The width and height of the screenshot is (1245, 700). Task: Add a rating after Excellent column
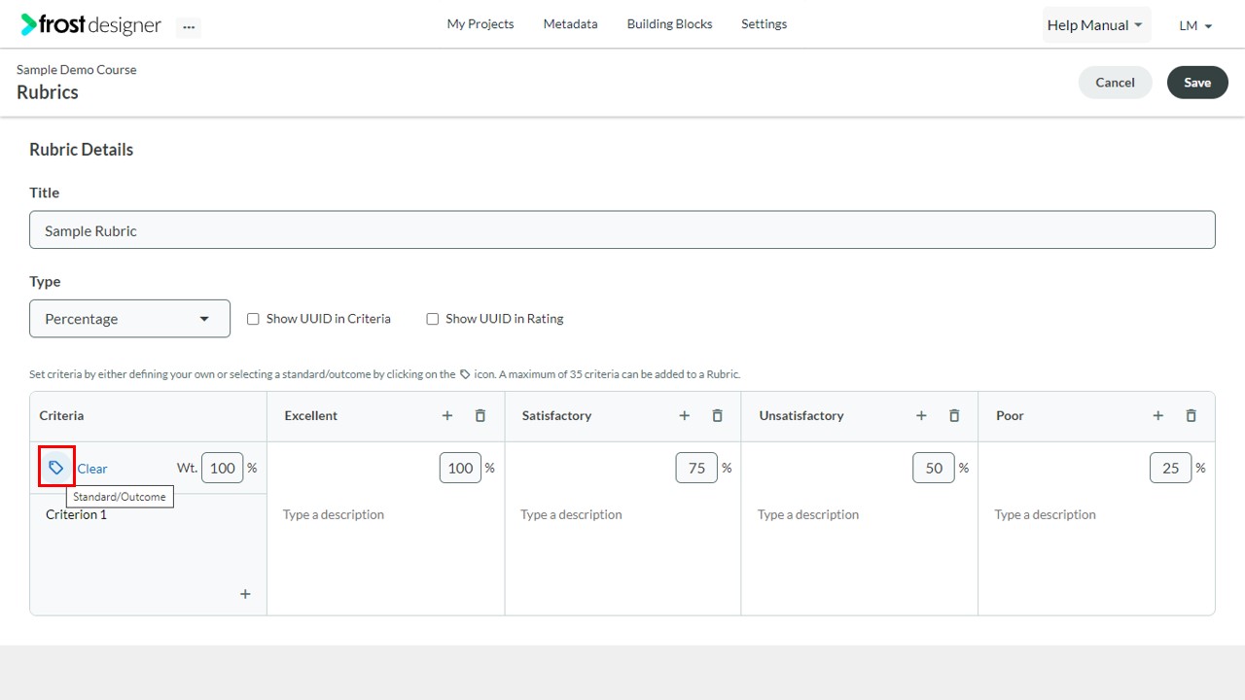pyautogui.click(x=447, y=415)
